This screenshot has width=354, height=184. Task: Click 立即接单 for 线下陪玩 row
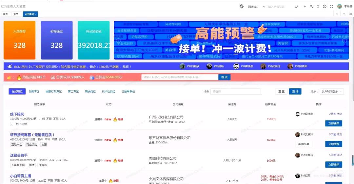(x=334, y=123)
